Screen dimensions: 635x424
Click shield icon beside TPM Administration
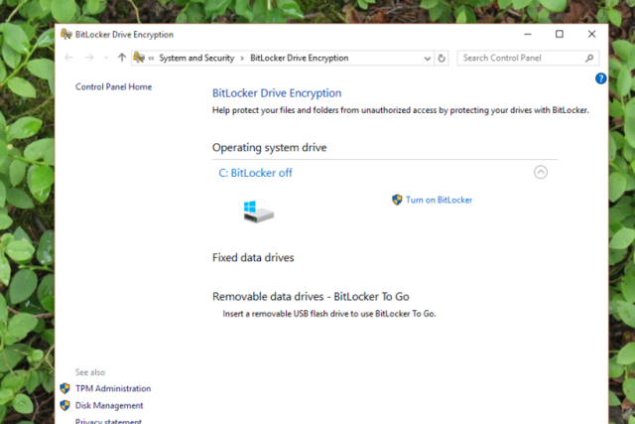coord(64,388)
